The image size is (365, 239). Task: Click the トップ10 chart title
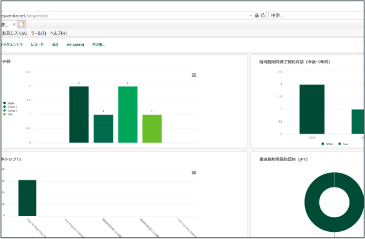pos(11,159)
